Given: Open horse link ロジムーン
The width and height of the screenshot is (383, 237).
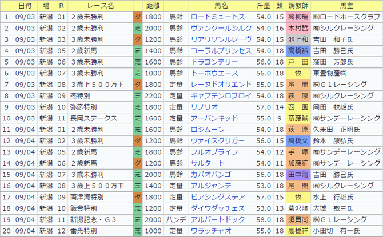Looking at the screenshot, I should point(208,130).
